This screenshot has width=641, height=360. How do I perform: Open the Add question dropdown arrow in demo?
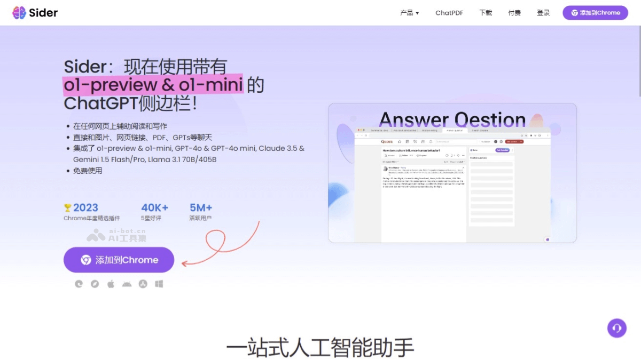[521, 142]
